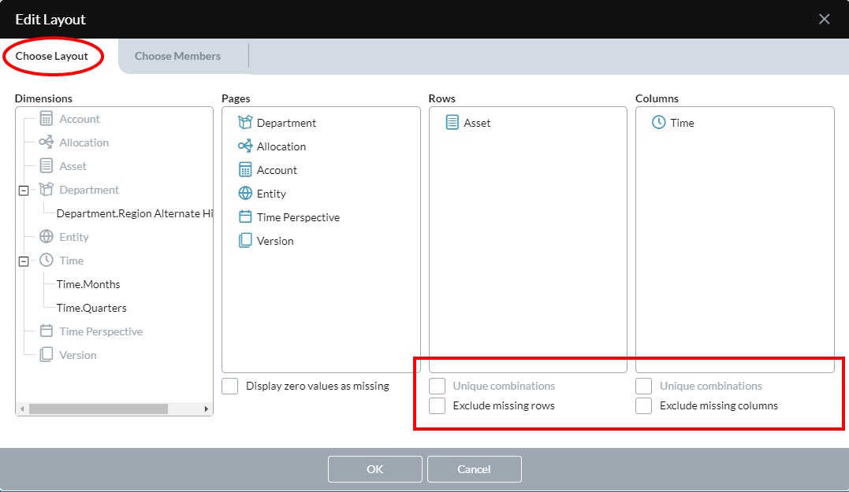Image resolution: width=849 pixels, height=492 pixels.
Task: Click the Department cube icon in Dimensions
Action: click(x=47, y=189)
